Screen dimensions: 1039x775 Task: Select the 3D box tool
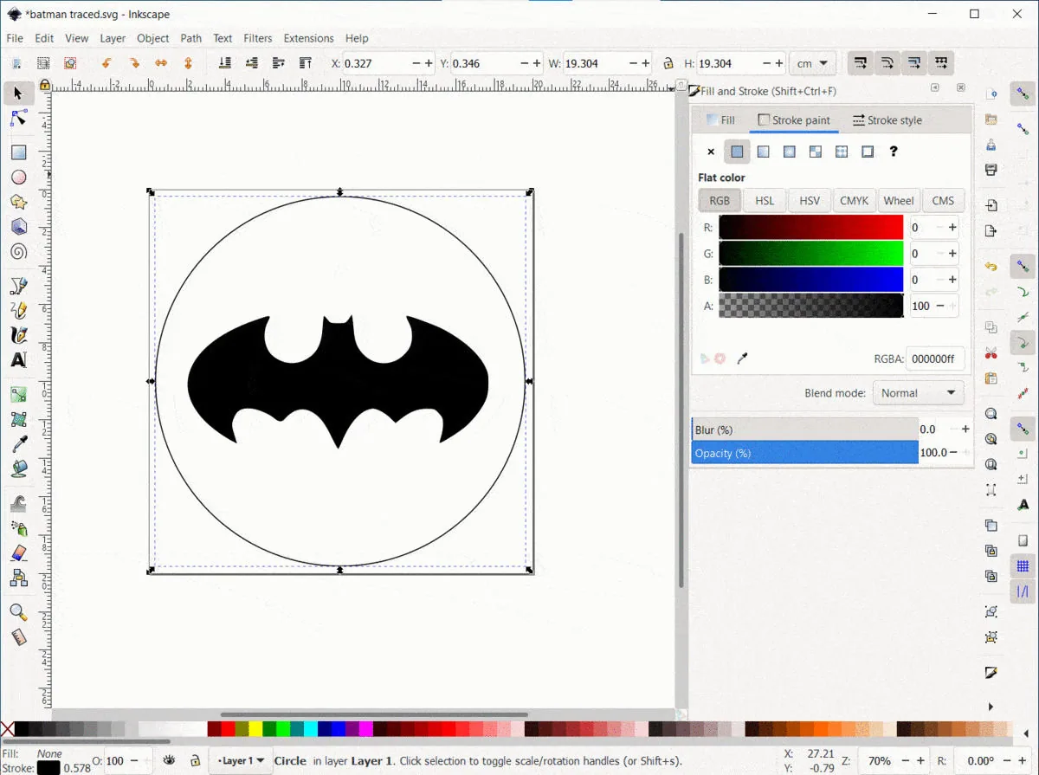click(x=18, y=227)
